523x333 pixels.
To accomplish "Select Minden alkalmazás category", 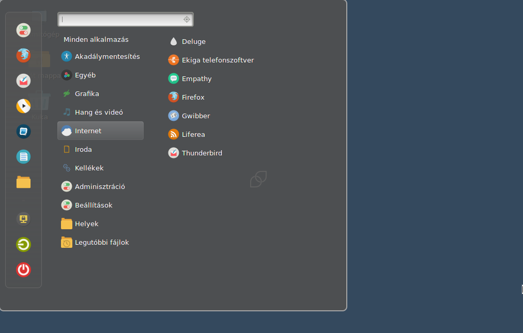I will pyautogui.click(x=96, y=39).
